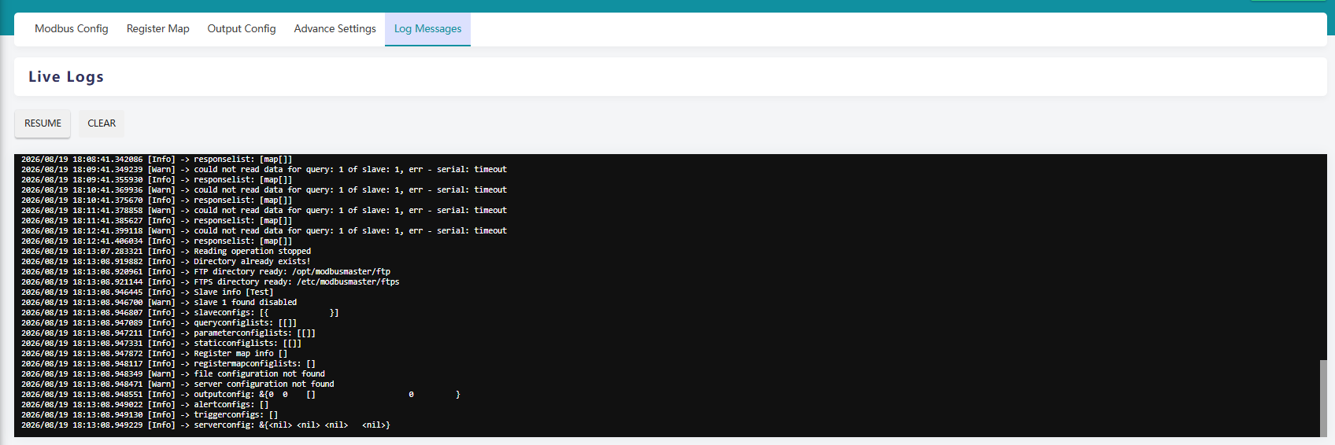Click the FTPS directory ready log line
Screen dimensions: 1335x445
click(210, 282)
